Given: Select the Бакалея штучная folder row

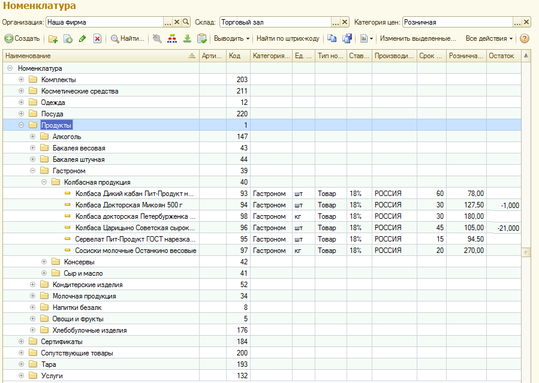Looking at the screenshot, I should [x=262, y=159].
